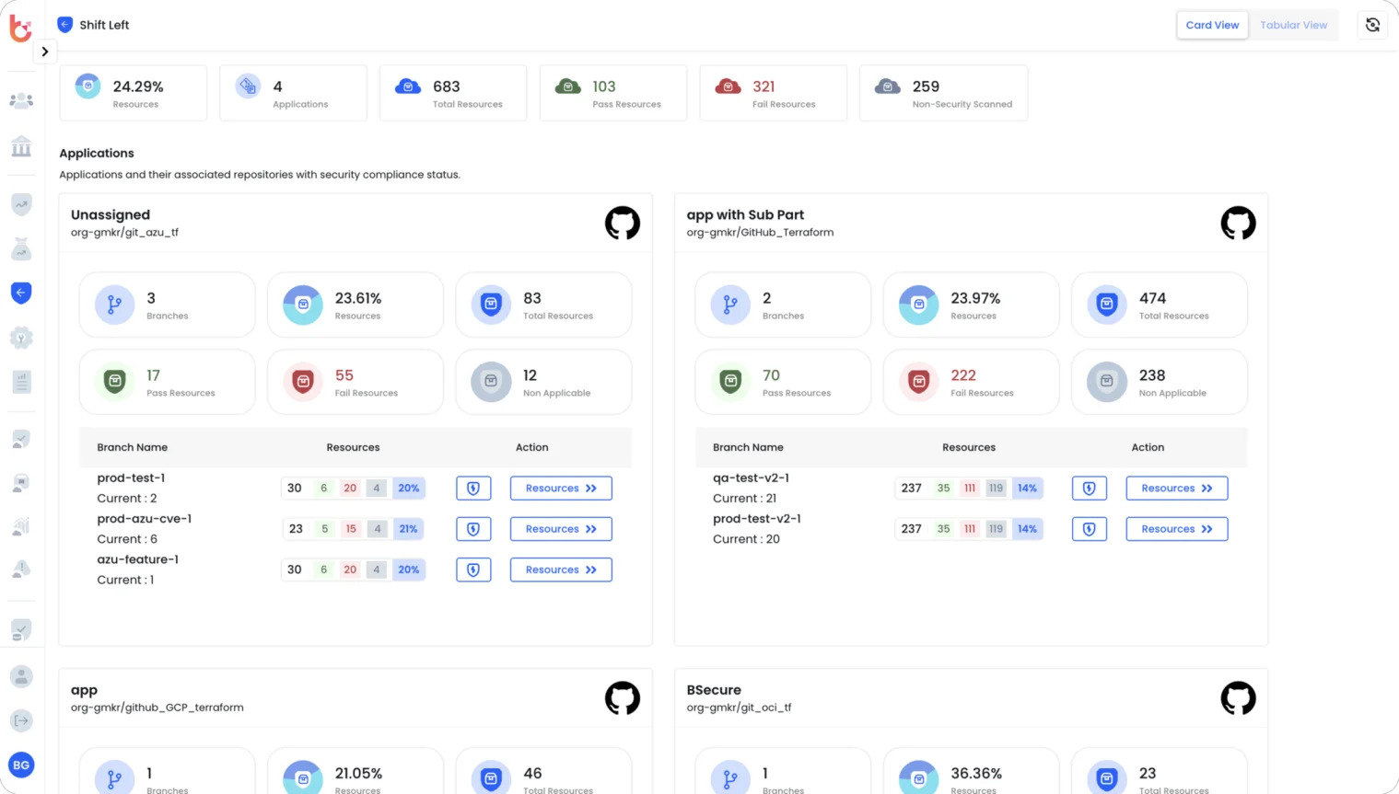The image size is (1399, 794).
Task: Click the shield download icon for azu-feature-1
Action: [473, 570]
